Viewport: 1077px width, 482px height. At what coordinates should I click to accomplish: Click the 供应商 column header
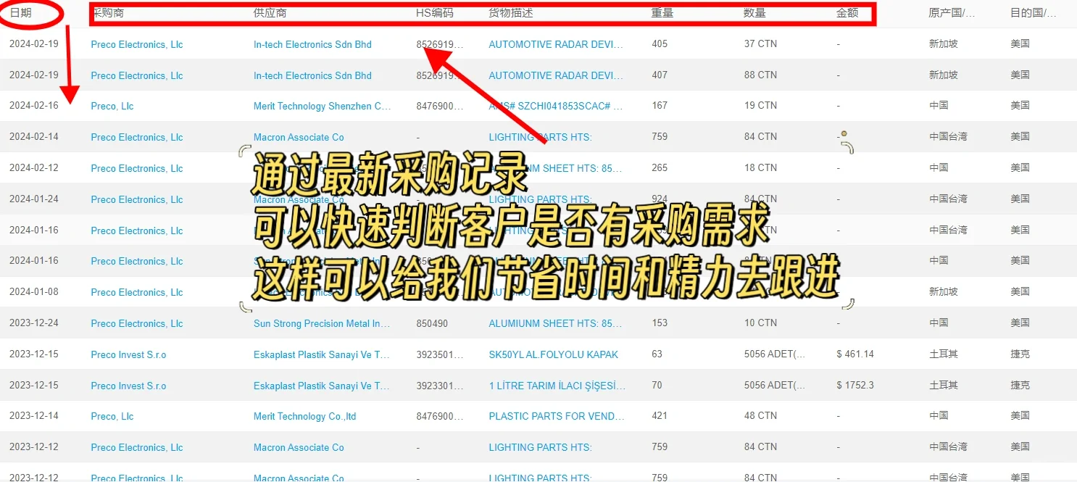click(270, 13)
